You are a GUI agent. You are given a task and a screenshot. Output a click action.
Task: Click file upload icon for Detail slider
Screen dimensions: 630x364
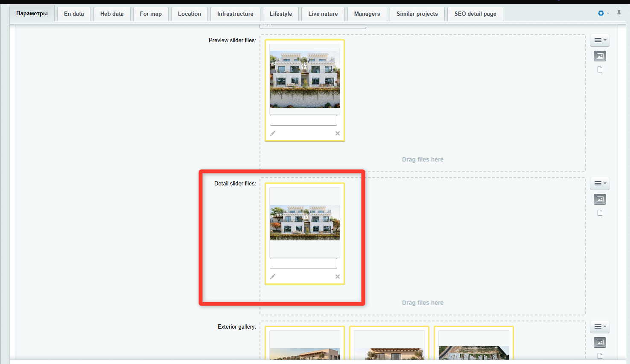(600, 213)
